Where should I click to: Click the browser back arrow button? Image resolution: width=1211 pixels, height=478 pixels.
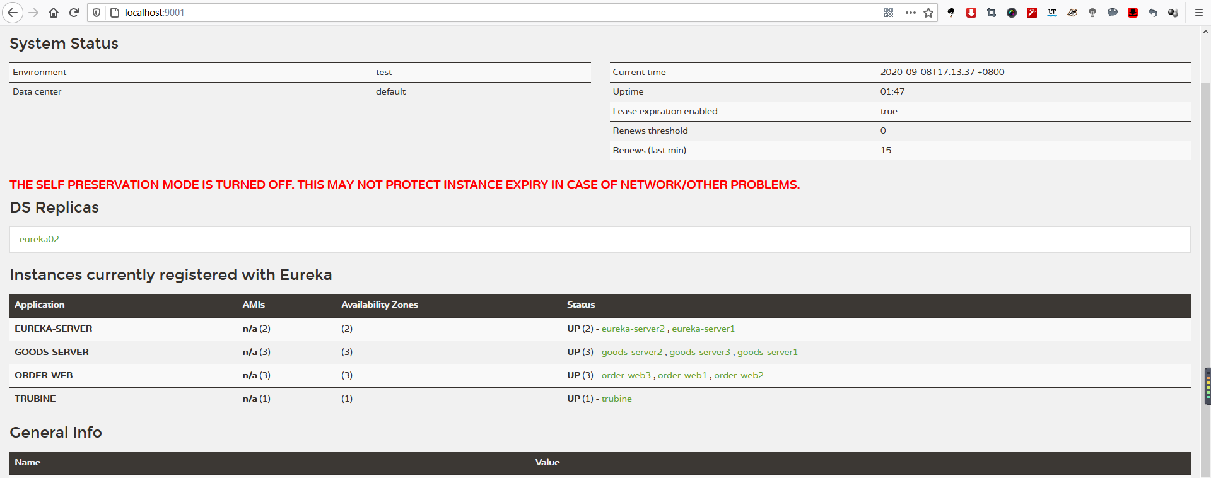click(x=13, y=13)
